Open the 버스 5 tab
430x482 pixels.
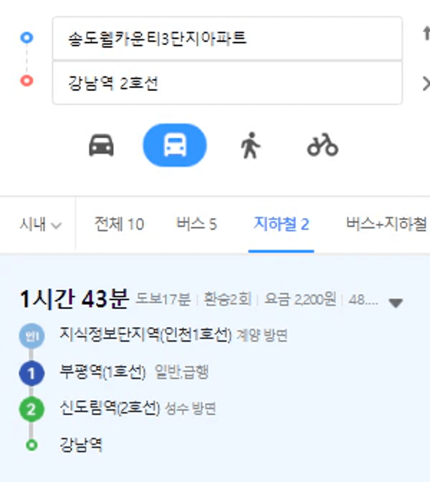[197, 224]
